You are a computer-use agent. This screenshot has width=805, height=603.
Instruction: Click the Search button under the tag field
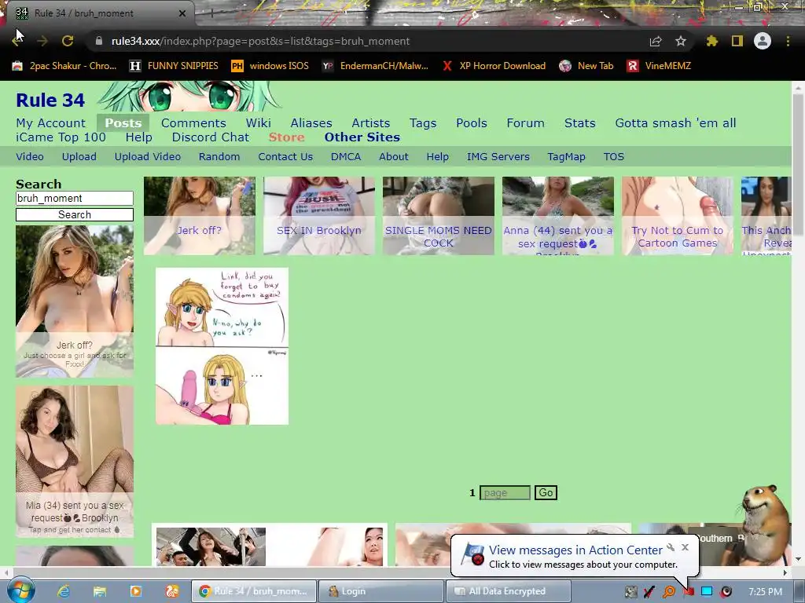coord(75,215)
